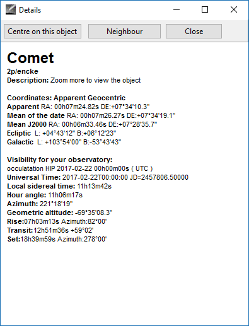Click the Mean J2000 coordinates line
The width and height of the screenshot is (249, 326).
click(x=82, y=124)
